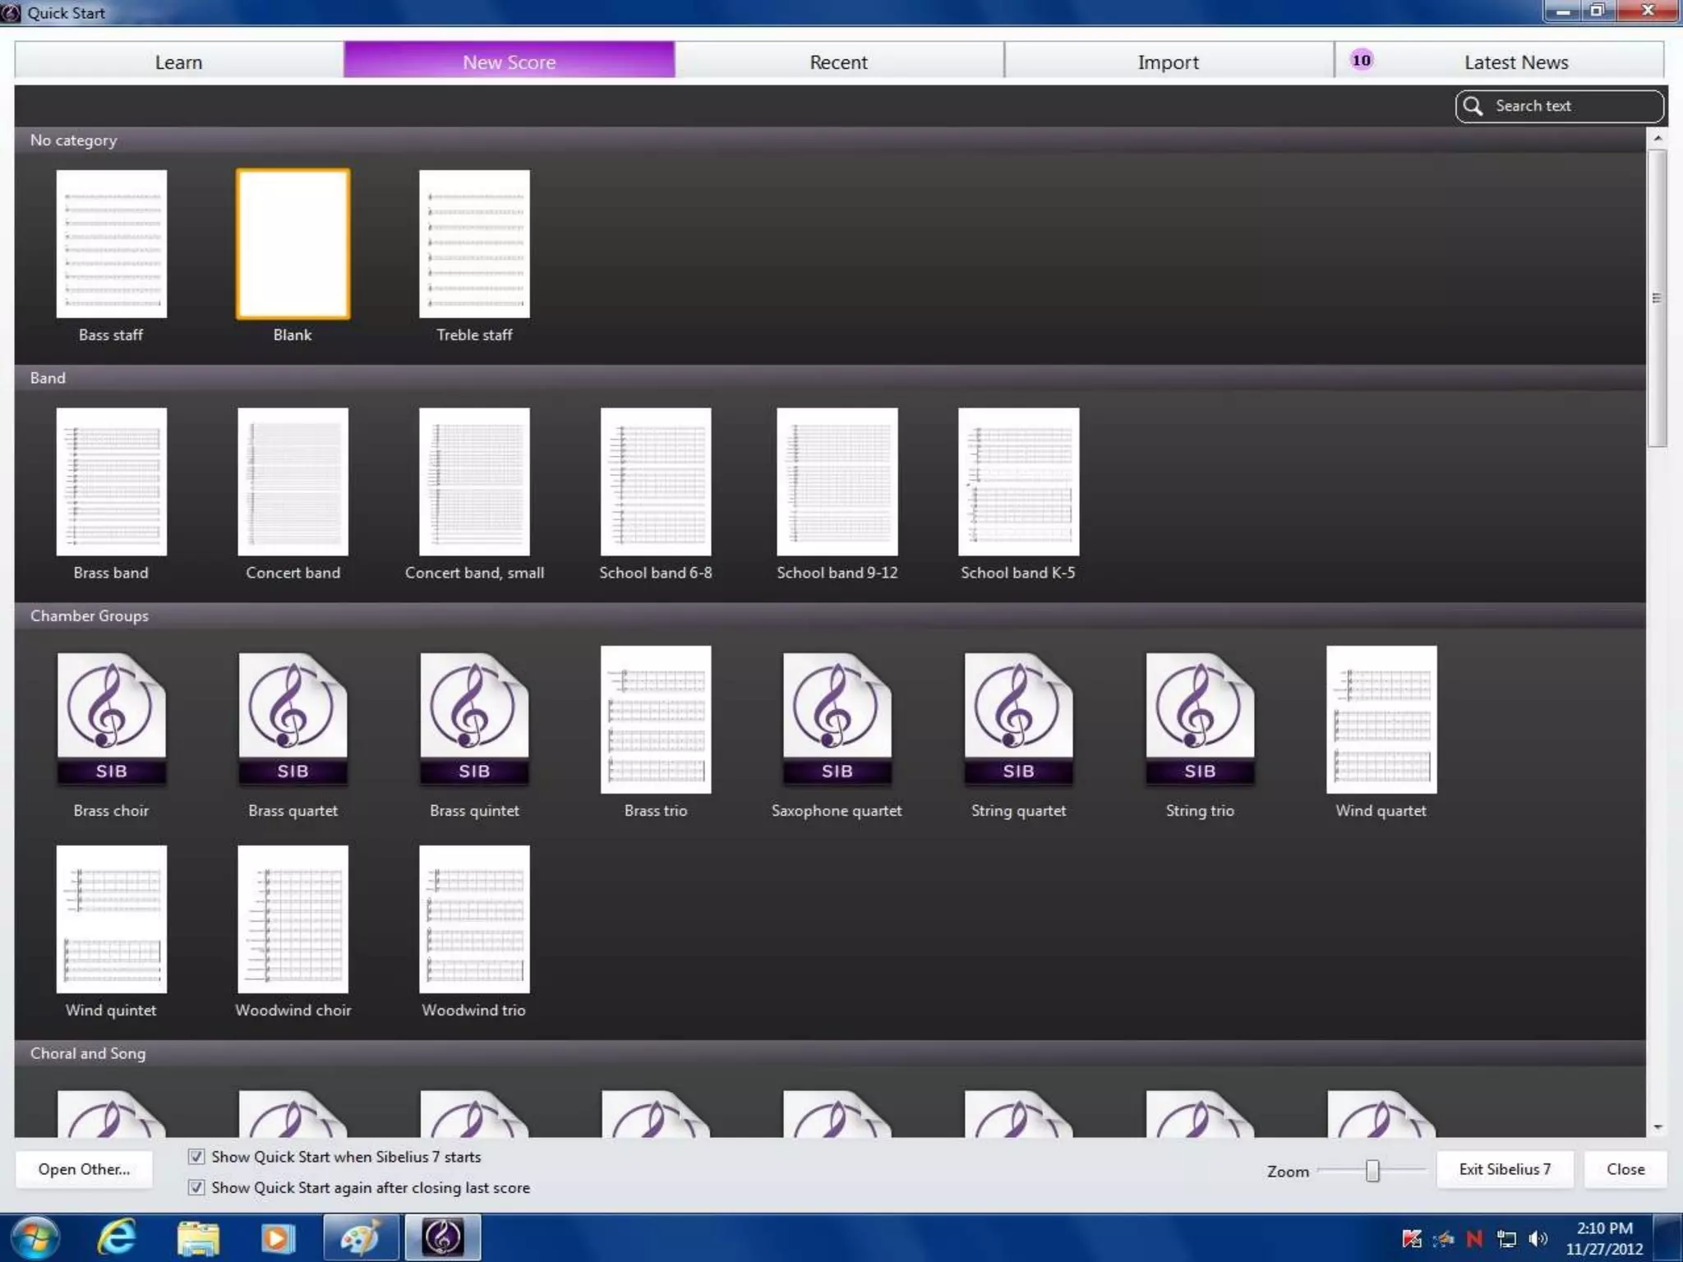
Task: Click the volume speaker tray icon
Action: (1538, 1238)
